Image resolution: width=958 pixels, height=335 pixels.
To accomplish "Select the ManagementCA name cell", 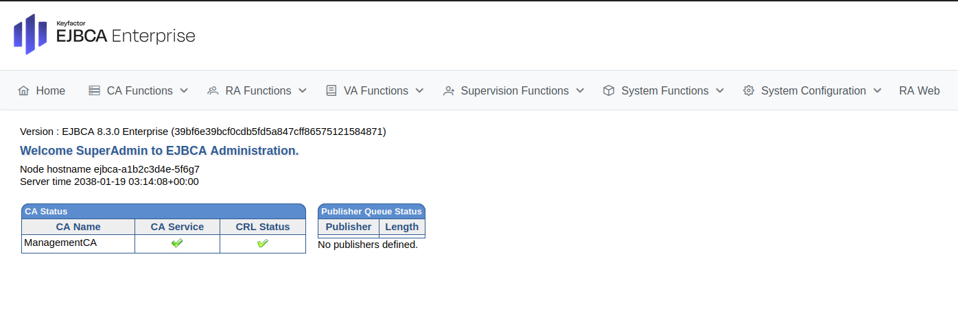I will [x=60, y=243].
